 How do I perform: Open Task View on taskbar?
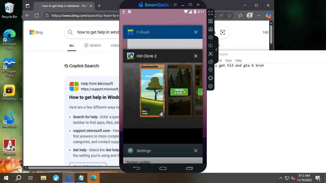coord(31,178)
